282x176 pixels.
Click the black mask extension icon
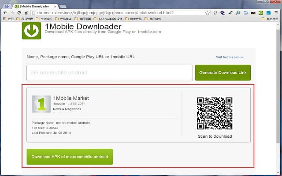click(x=253, y=13)
